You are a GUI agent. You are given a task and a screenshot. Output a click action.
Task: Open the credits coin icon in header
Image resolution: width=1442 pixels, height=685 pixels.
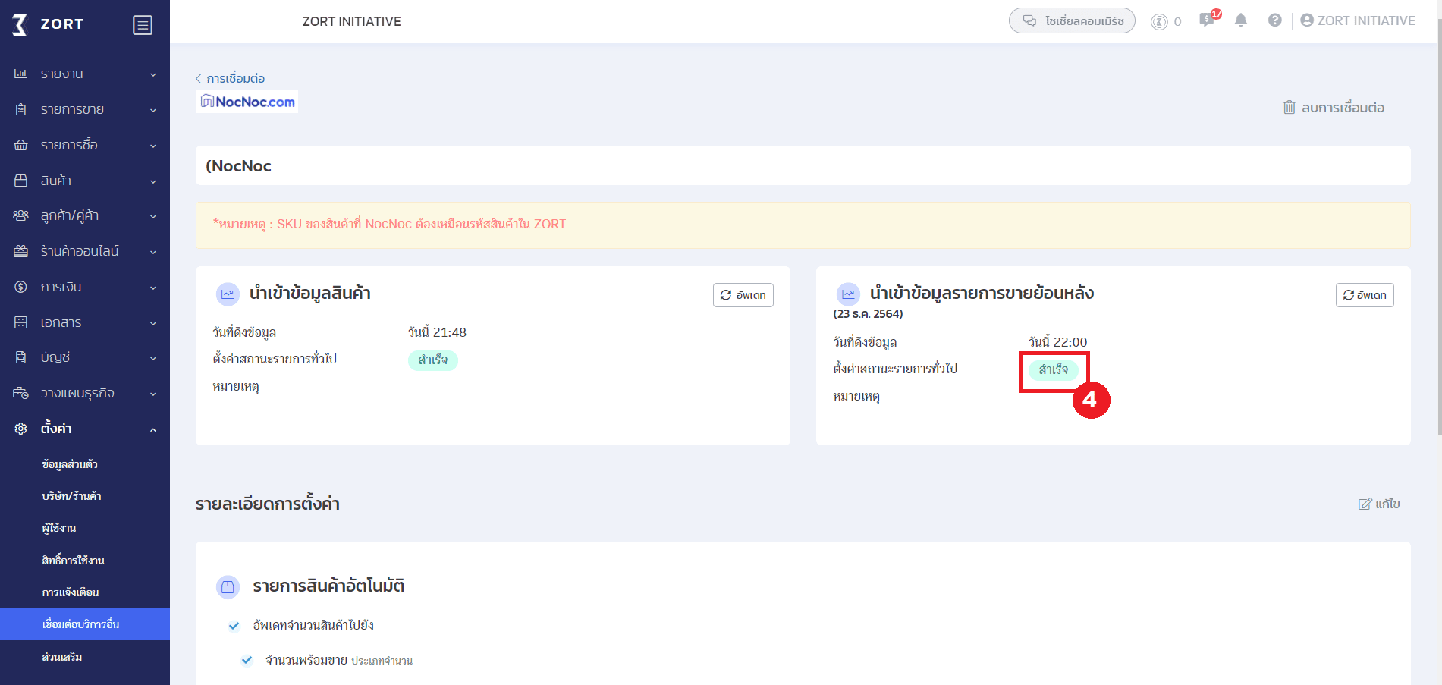tap(1159, 21)
